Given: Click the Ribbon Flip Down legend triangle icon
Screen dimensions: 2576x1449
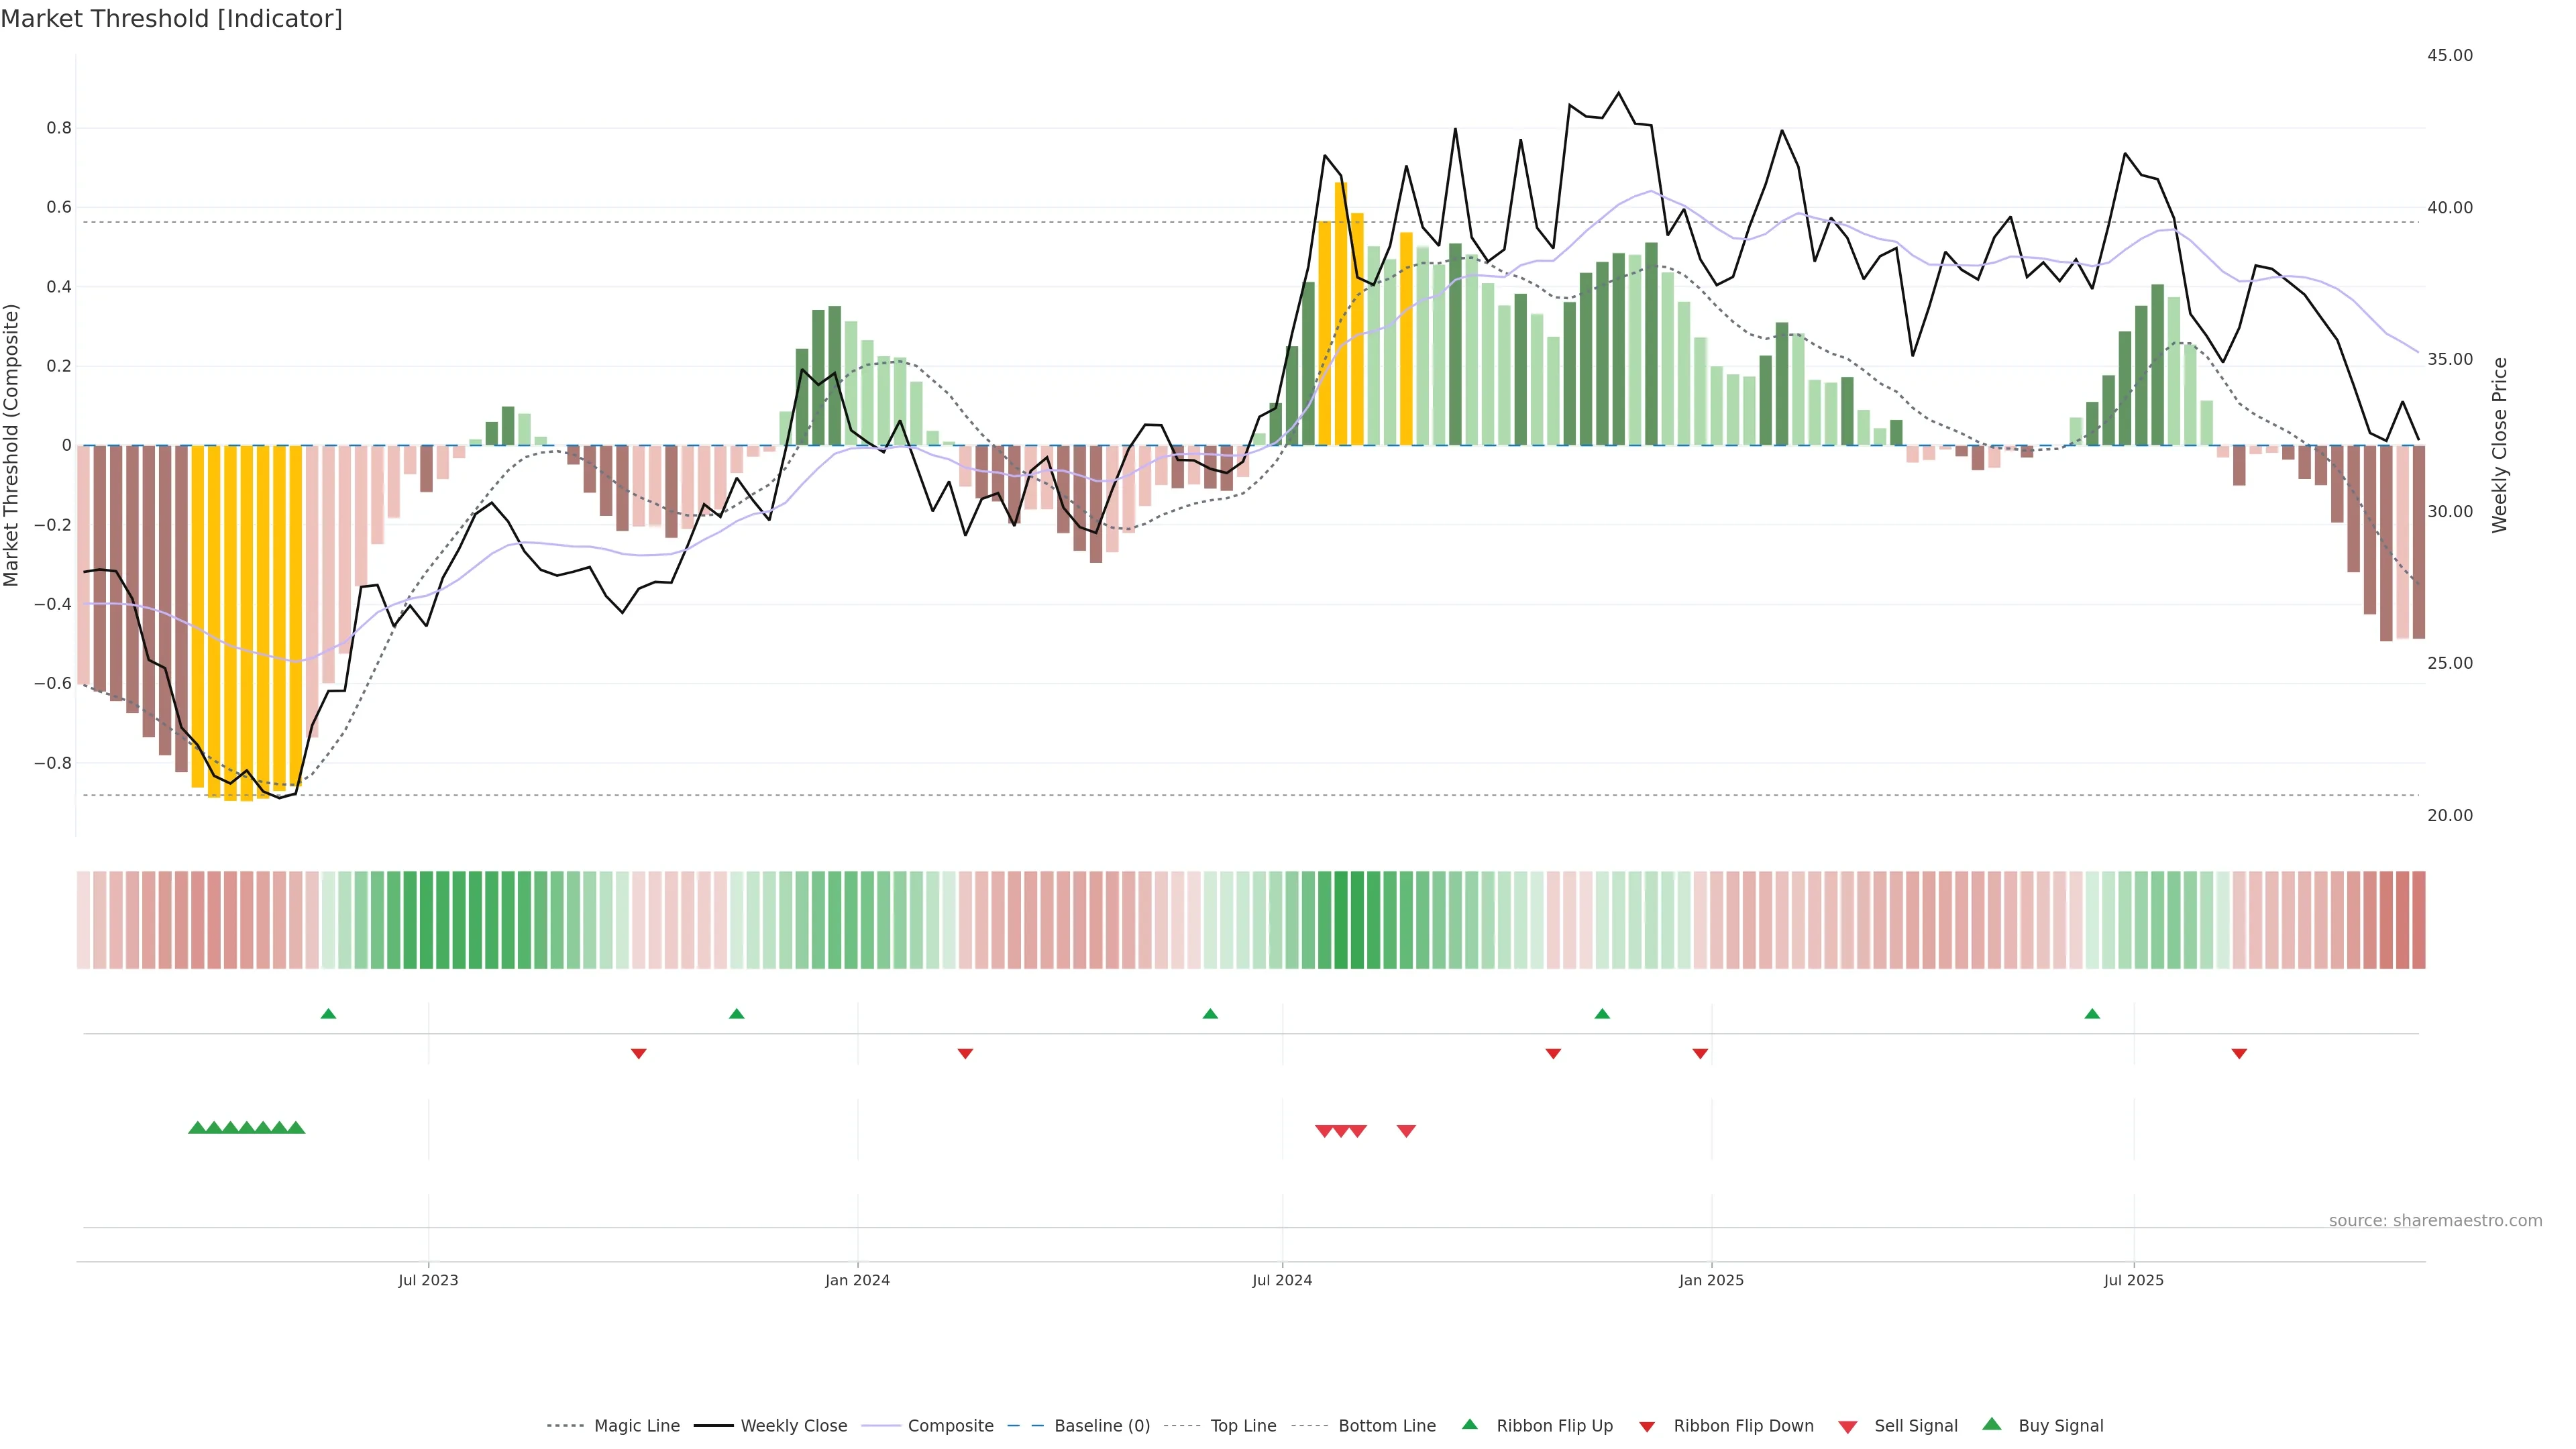Looking at the screenshot, I should point(1647,1426).
